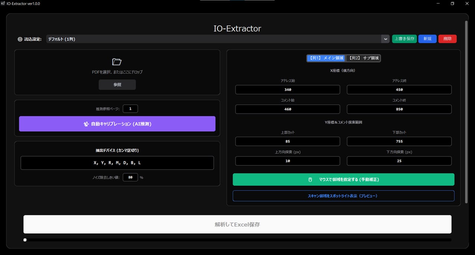Click the gear icon beside 読込設定
Viewport: 475px width, 255px height.
point(20,39)
